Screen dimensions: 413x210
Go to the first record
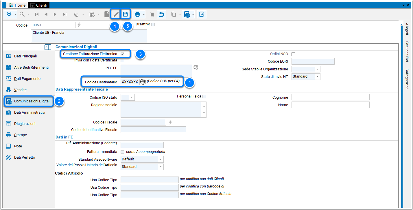click(x=37, y=14)
